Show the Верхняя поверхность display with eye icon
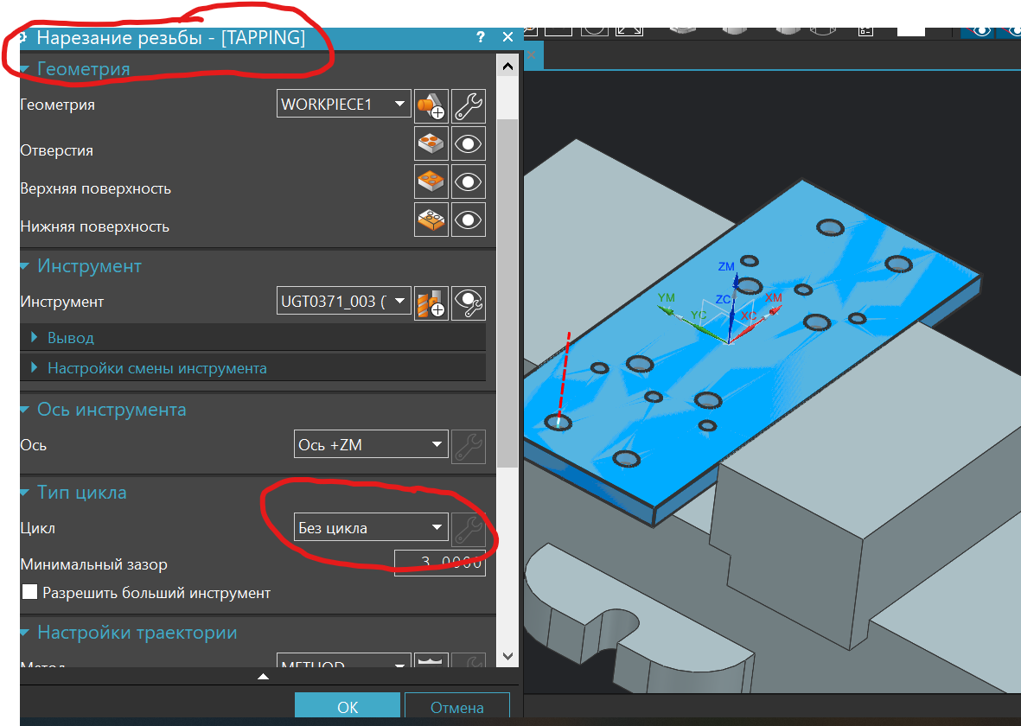Image resolution: width=1021 pixels, height=726 pixels. click(469, 181)
